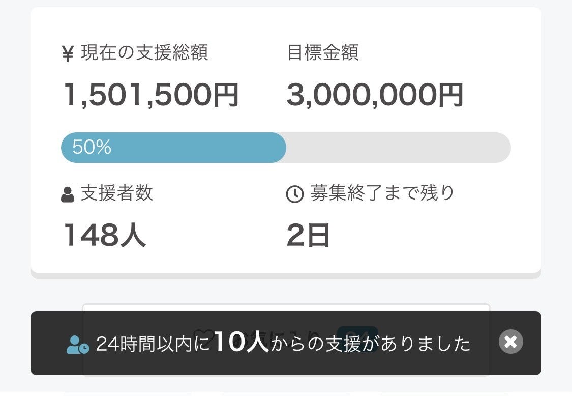Click the 募集終了まで残り label text
This screenshot has width=572, height=396.
(x=382, y=193)
